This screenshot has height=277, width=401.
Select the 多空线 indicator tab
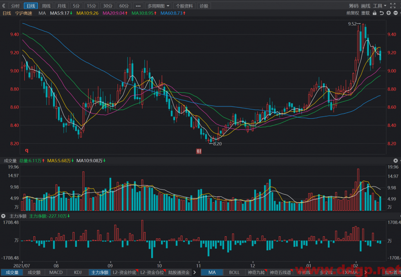[326, 273]
